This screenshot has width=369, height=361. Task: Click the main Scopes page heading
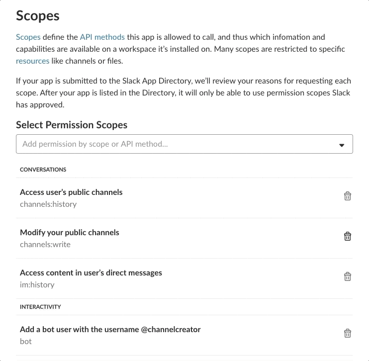pyautogui.click(x=38, y=15)
